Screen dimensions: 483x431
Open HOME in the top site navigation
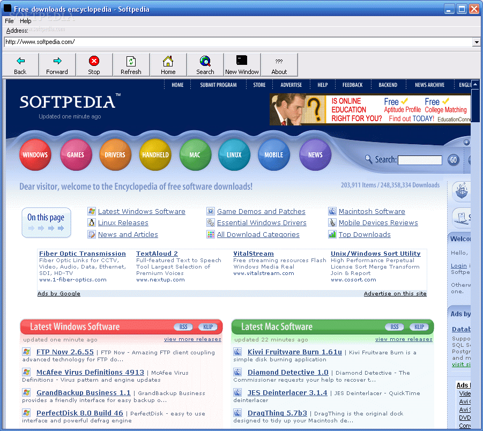177,85
